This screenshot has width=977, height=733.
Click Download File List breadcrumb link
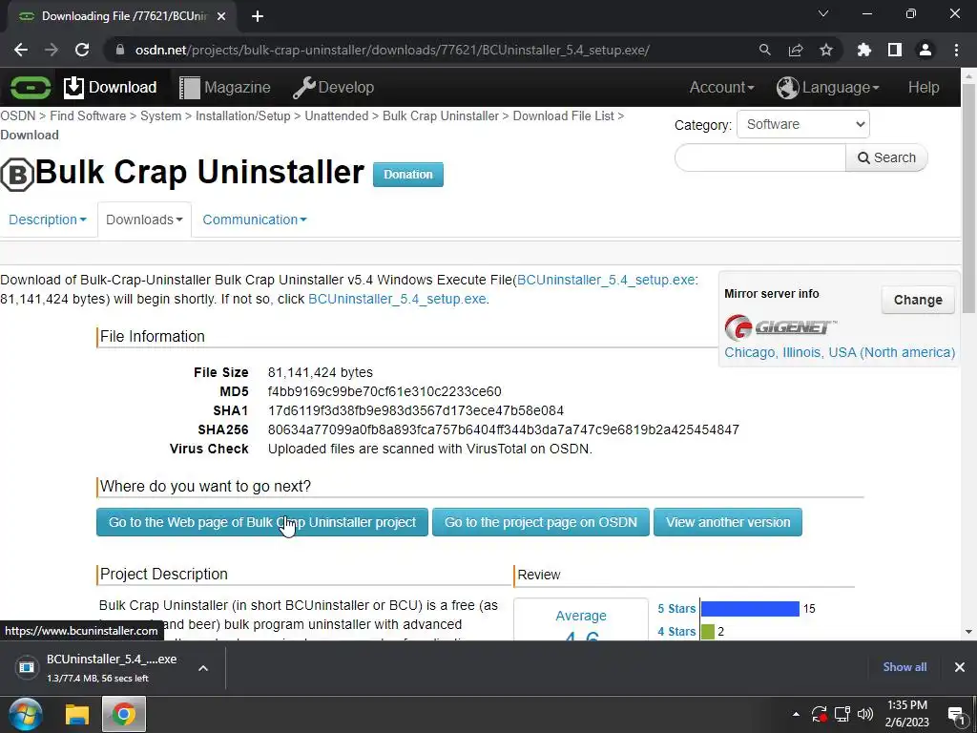563,115
